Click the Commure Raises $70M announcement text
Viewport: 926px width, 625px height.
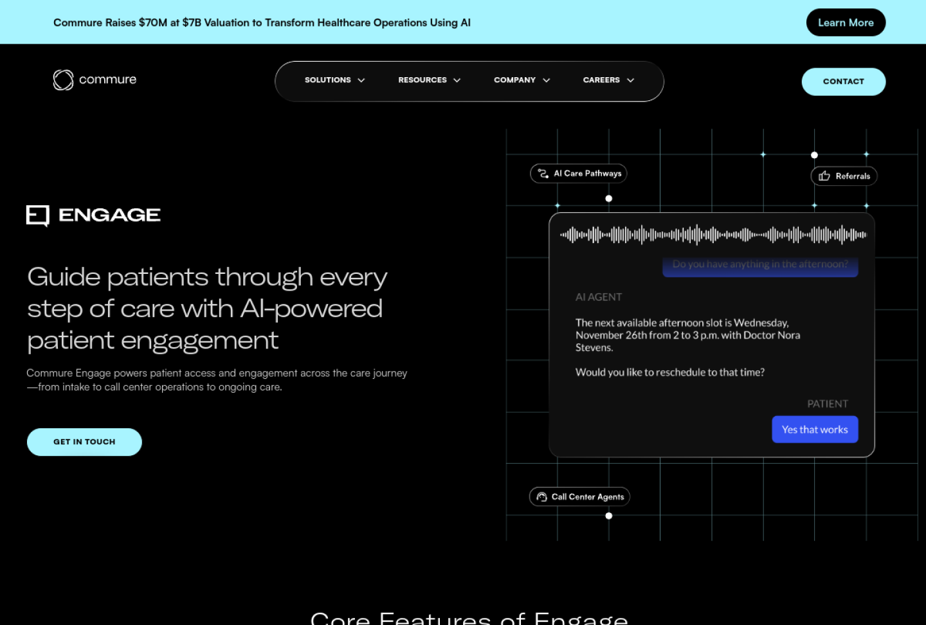[x=262, y=23]
